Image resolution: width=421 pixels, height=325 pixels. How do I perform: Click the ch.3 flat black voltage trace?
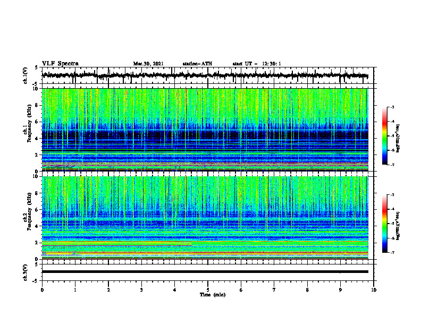click(x=205, y=272)
